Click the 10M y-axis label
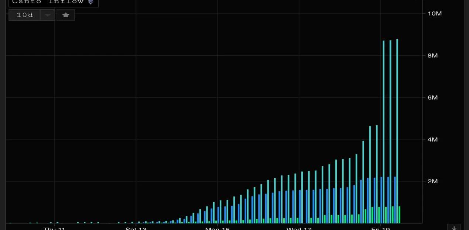Viewport: 469px width, 230px height. click(435, 14)
